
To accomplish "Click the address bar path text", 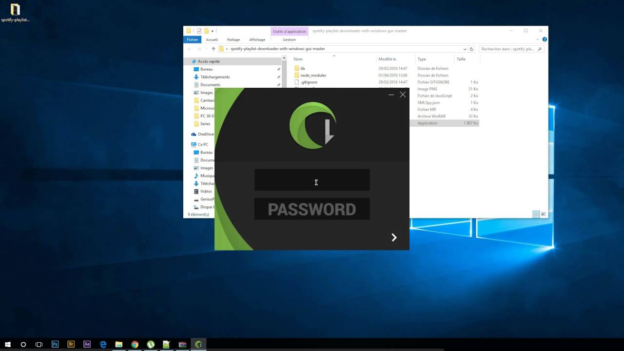I will [277, 49].
